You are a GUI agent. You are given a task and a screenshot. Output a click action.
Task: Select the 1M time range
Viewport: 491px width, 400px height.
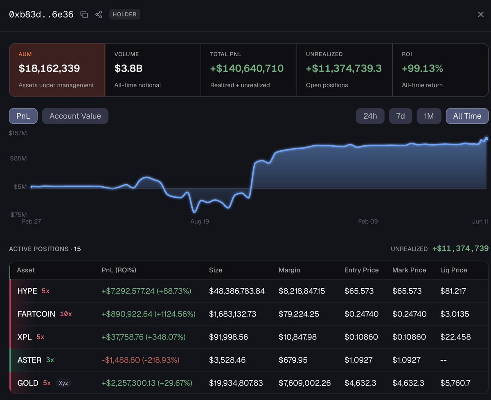[x=429, y=116]
